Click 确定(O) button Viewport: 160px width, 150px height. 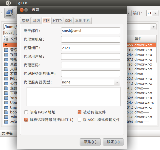pyautogui.click(x=113, y=142)
